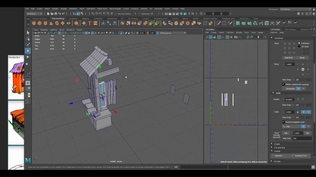Click the Optimize Tool button
Screen dimensions: 316x177
pos(300,156)
